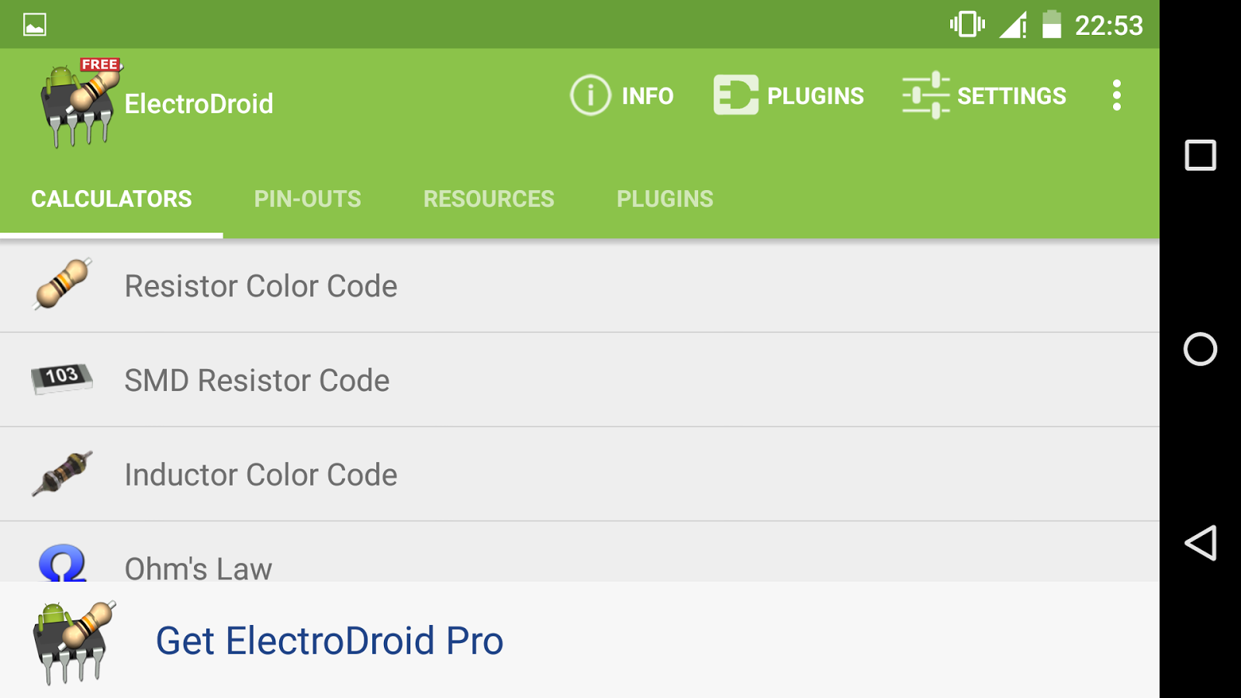Open Resistor Color Code calculator
This screenshot has height=698, width=1241.
point(261,286)
